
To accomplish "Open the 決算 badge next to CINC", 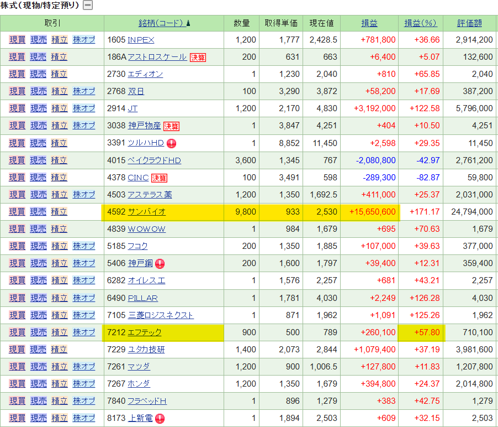I will point(159,178).
